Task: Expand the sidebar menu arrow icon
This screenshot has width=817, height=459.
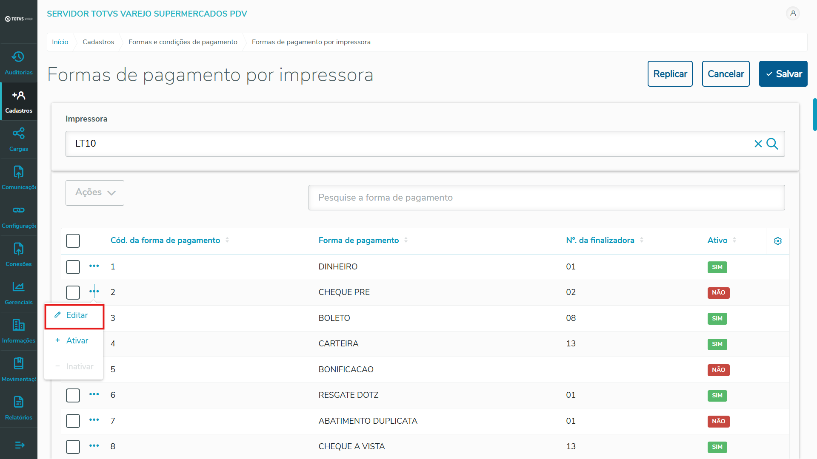Action: point(20,445)
